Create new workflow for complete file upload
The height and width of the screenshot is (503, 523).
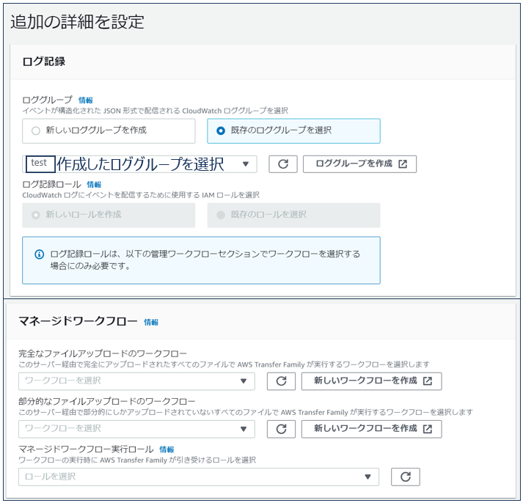[x=372, y=381]
